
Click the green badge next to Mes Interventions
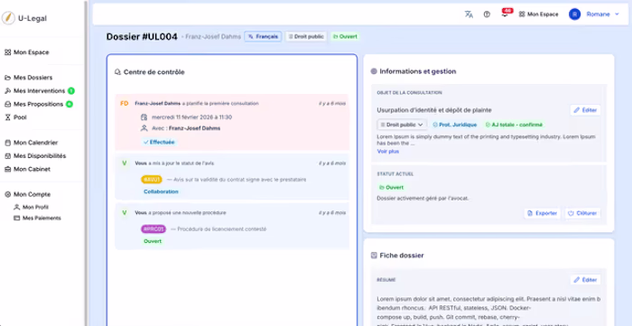tap(71, 90)
